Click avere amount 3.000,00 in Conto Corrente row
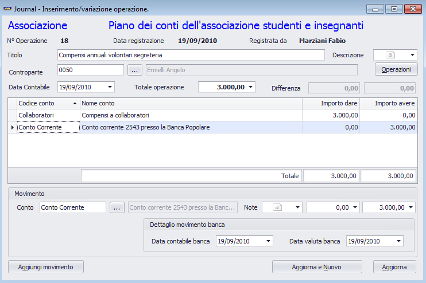This screenshot has height=283, width=426. point(389,127)
